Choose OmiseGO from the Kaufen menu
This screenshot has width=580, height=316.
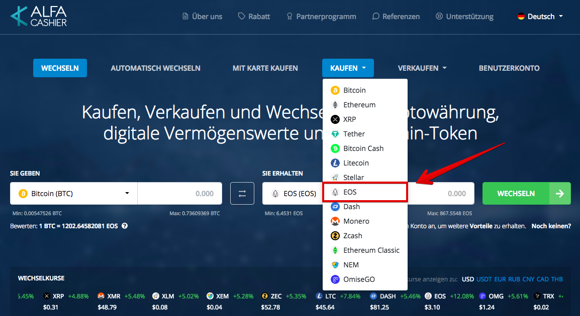[x=365, y=279]
